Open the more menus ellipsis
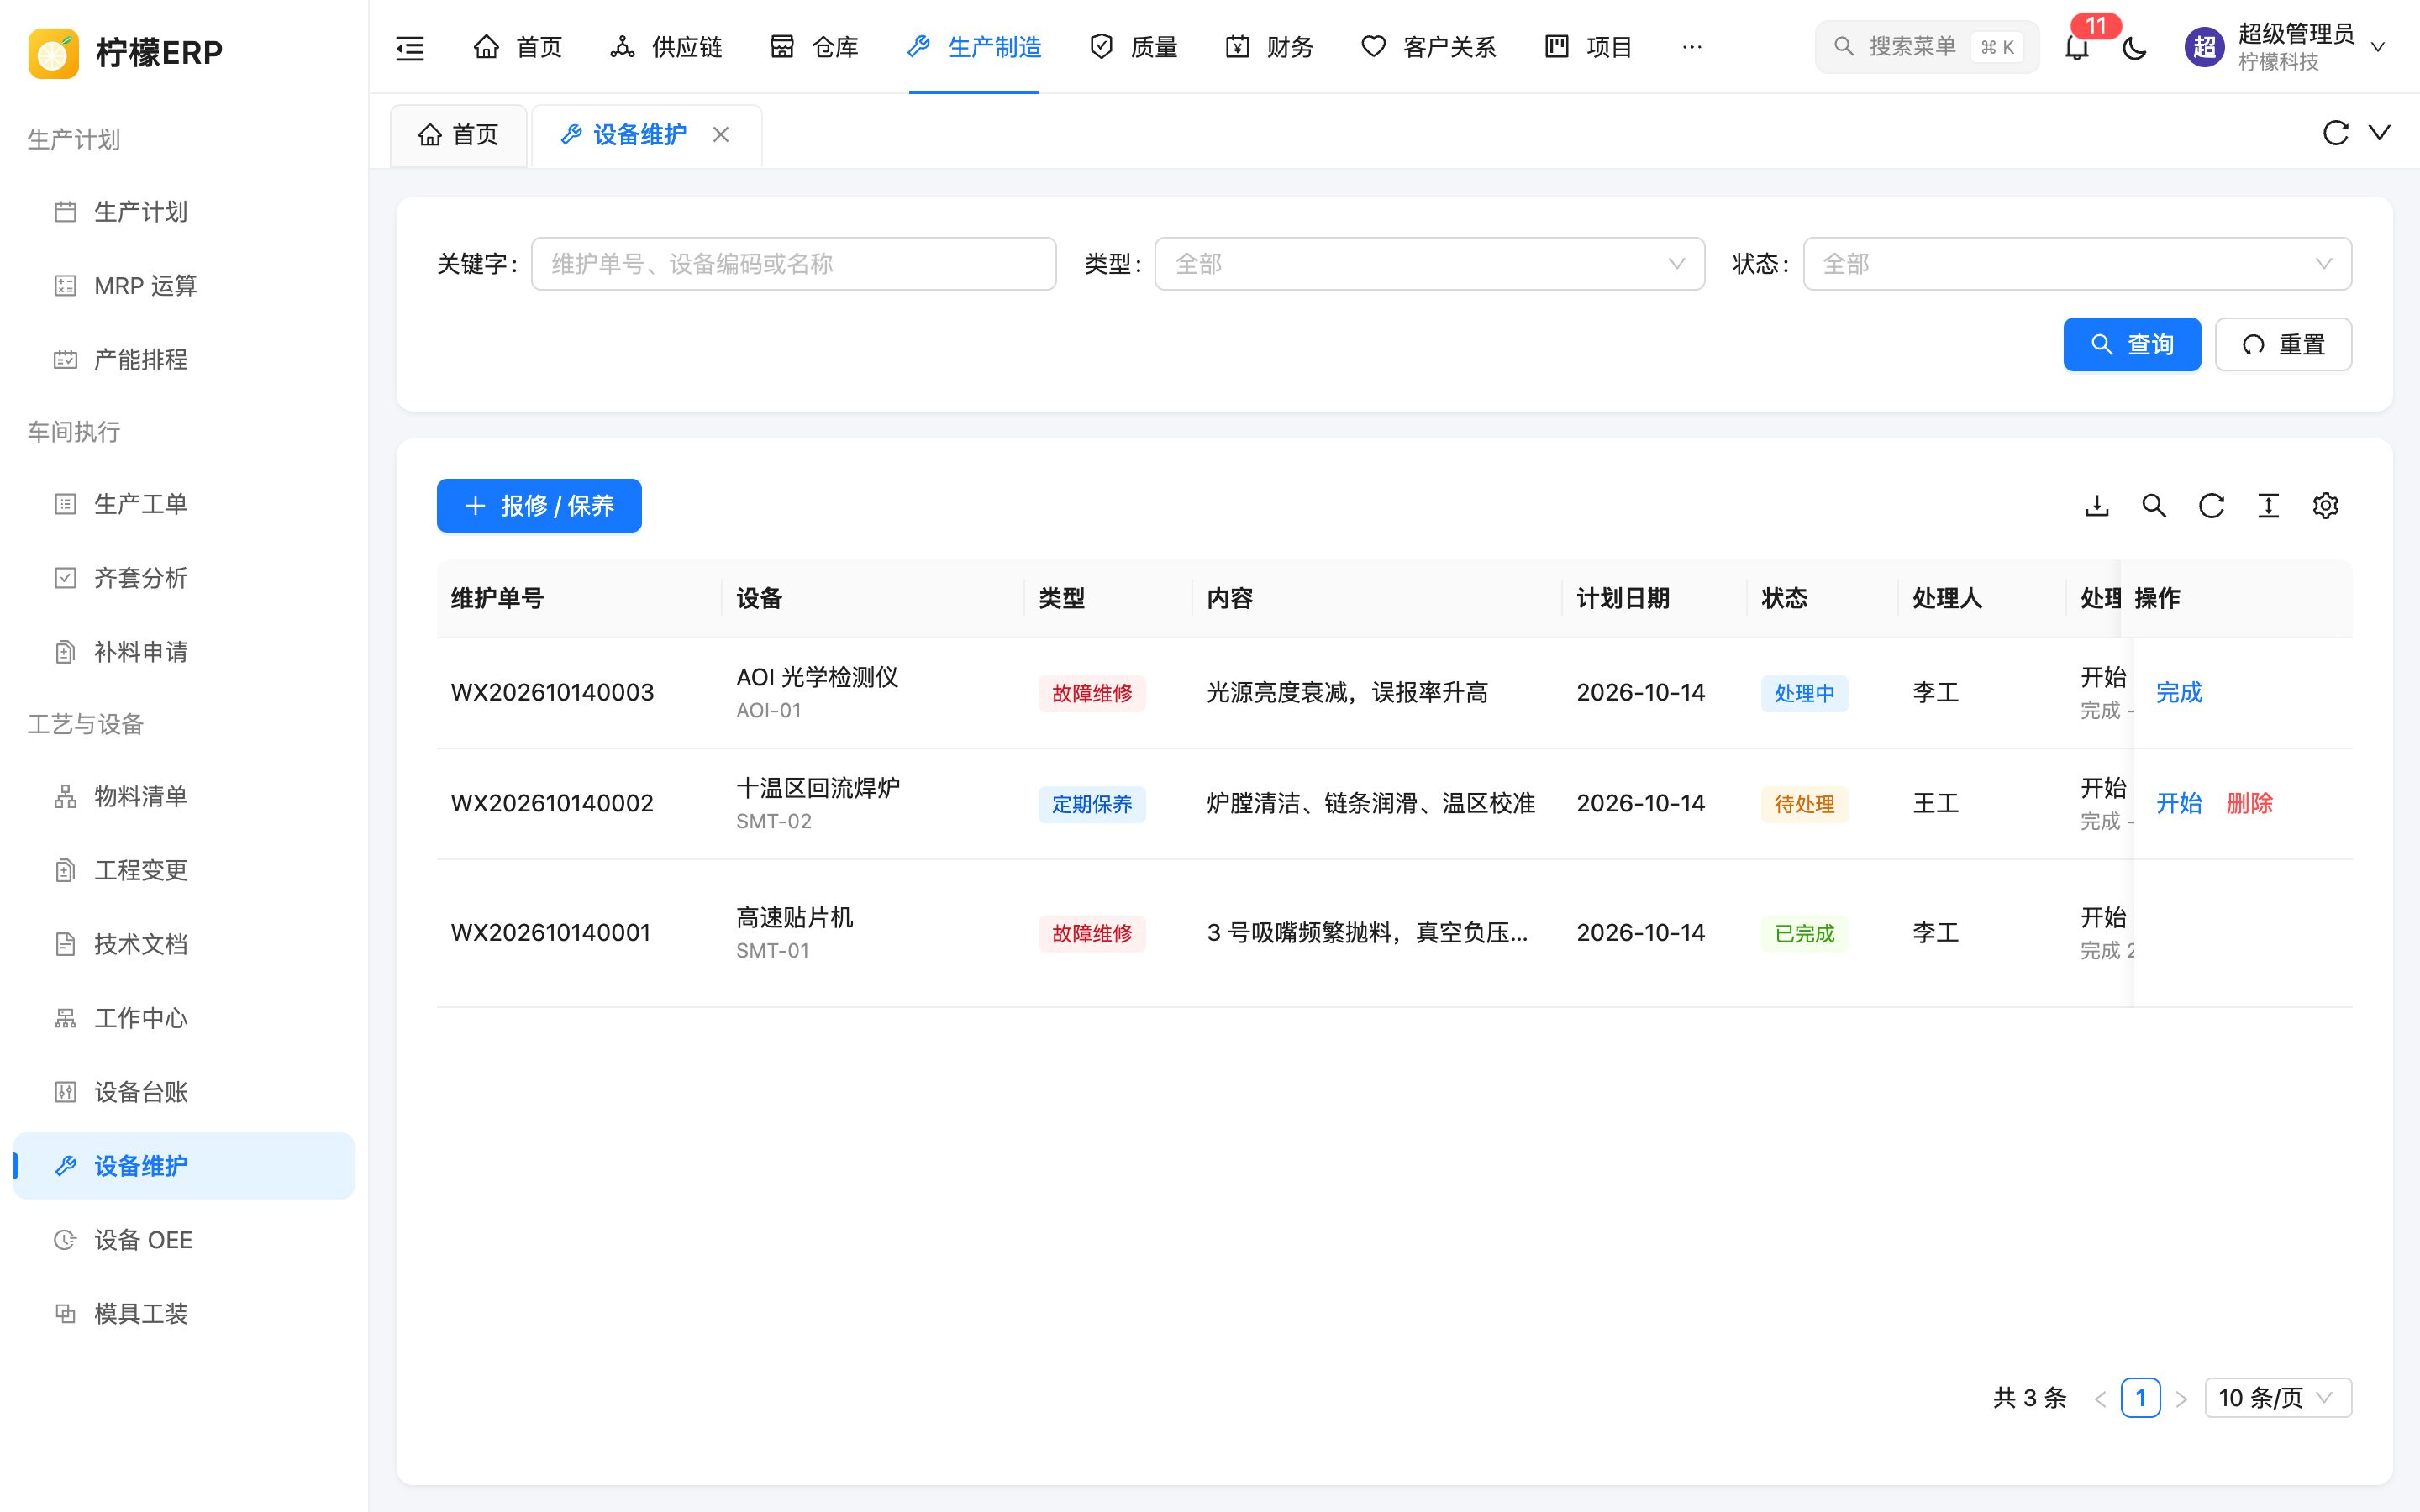This screenshot has width=2420, height=1512. pos(1692,47)
